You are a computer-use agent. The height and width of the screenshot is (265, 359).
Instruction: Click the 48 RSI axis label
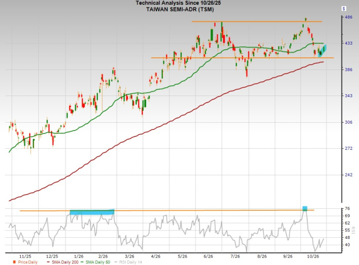tap(347, 238)
